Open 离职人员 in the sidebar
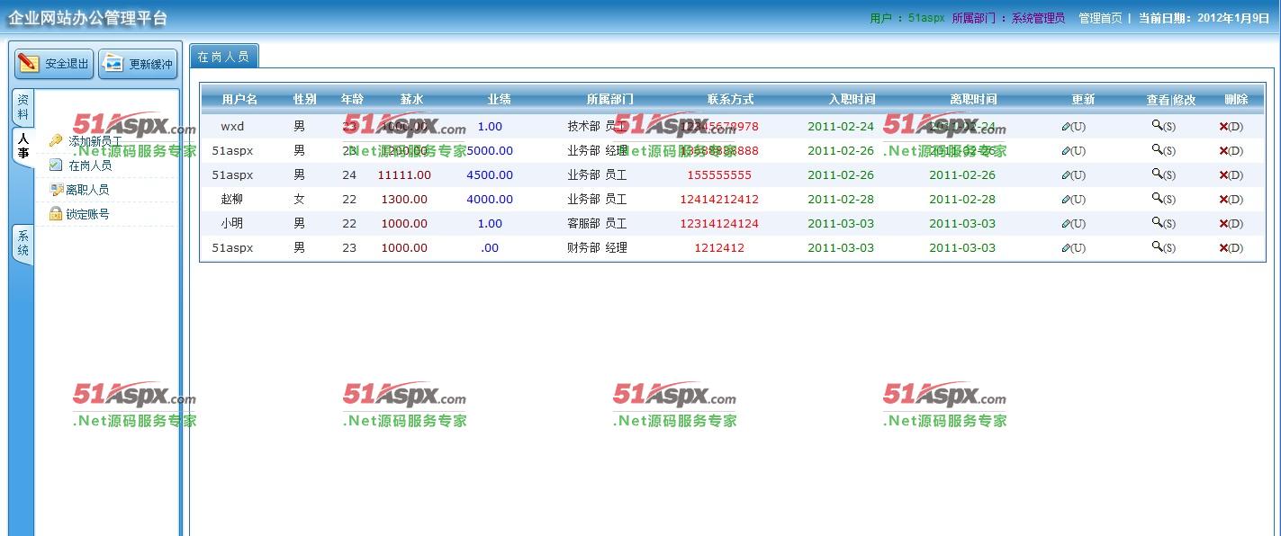1281x536 pixels. click(x=87, y=191)
